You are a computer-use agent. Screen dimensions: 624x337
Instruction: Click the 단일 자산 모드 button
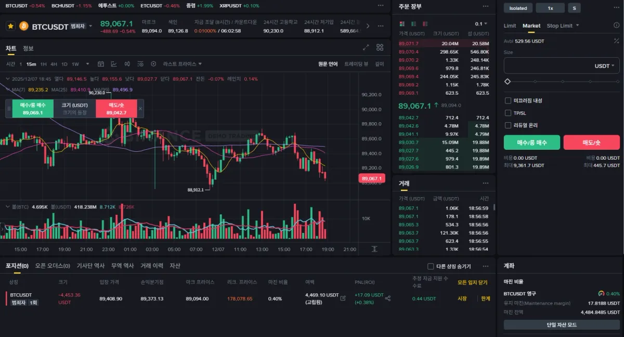562,325
